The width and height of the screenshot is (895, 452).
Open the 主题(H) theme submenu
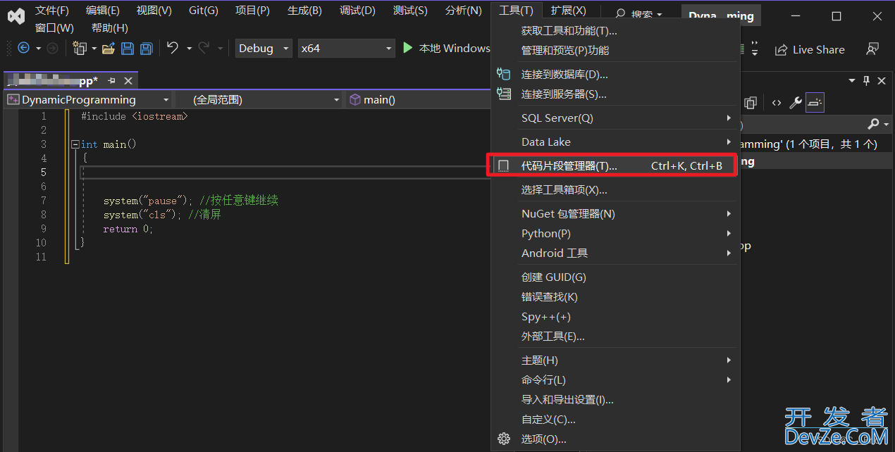613,360
